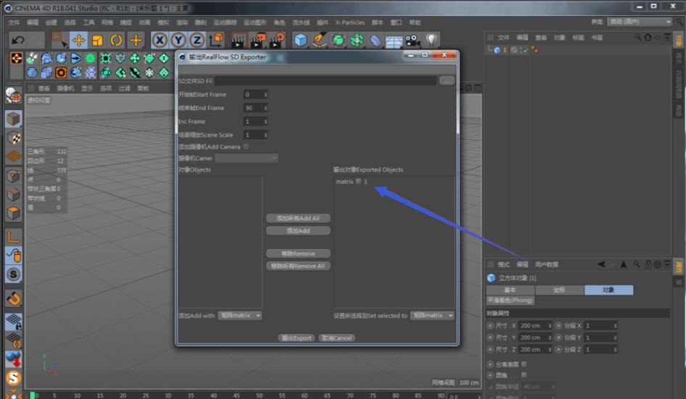Image resolution: width=686 pixels, height=399 pixels.
Task: Click the green Array generator icon
Action: (x=357, y=41)
